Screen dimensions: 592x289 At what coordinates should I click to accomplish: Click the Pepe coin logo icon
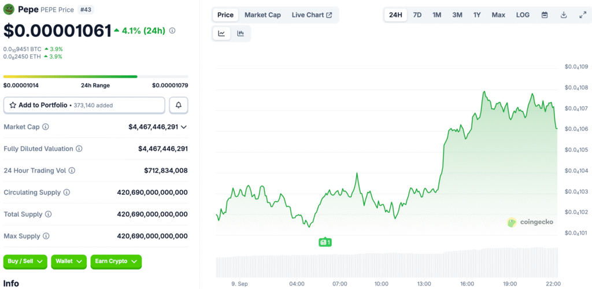click(9, 9)
